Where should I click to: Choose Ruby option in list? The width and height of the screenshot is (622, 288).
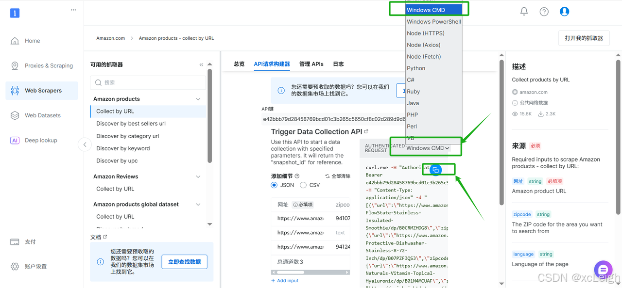[x=433, y=91]
